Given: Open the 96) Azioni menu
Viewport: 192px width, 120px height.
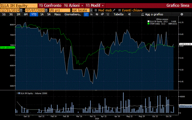Looking at the screenshot, I should pos(74,5).
